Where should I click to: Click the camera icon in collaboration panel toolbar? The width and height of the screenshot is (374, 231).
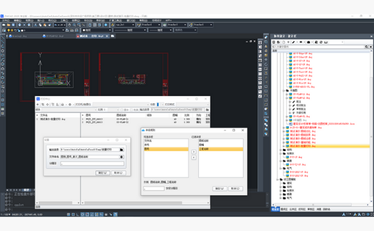pos(309,42)
